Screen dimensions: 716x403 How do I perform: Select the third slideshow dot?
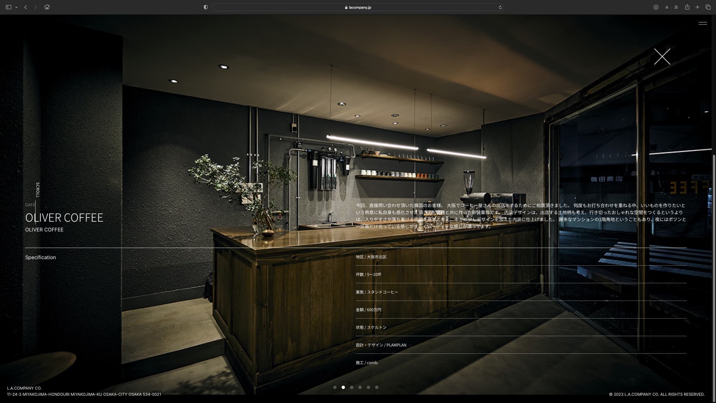(x=352, y=387)
